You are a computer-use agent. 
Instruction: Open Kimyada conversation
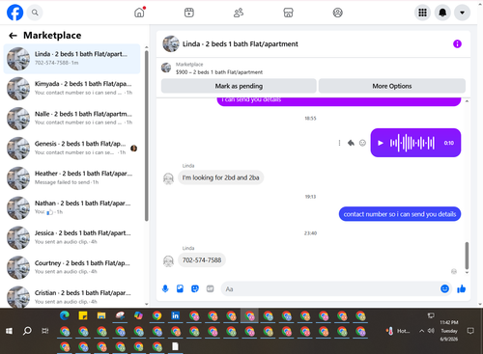(x=71, y=88)
